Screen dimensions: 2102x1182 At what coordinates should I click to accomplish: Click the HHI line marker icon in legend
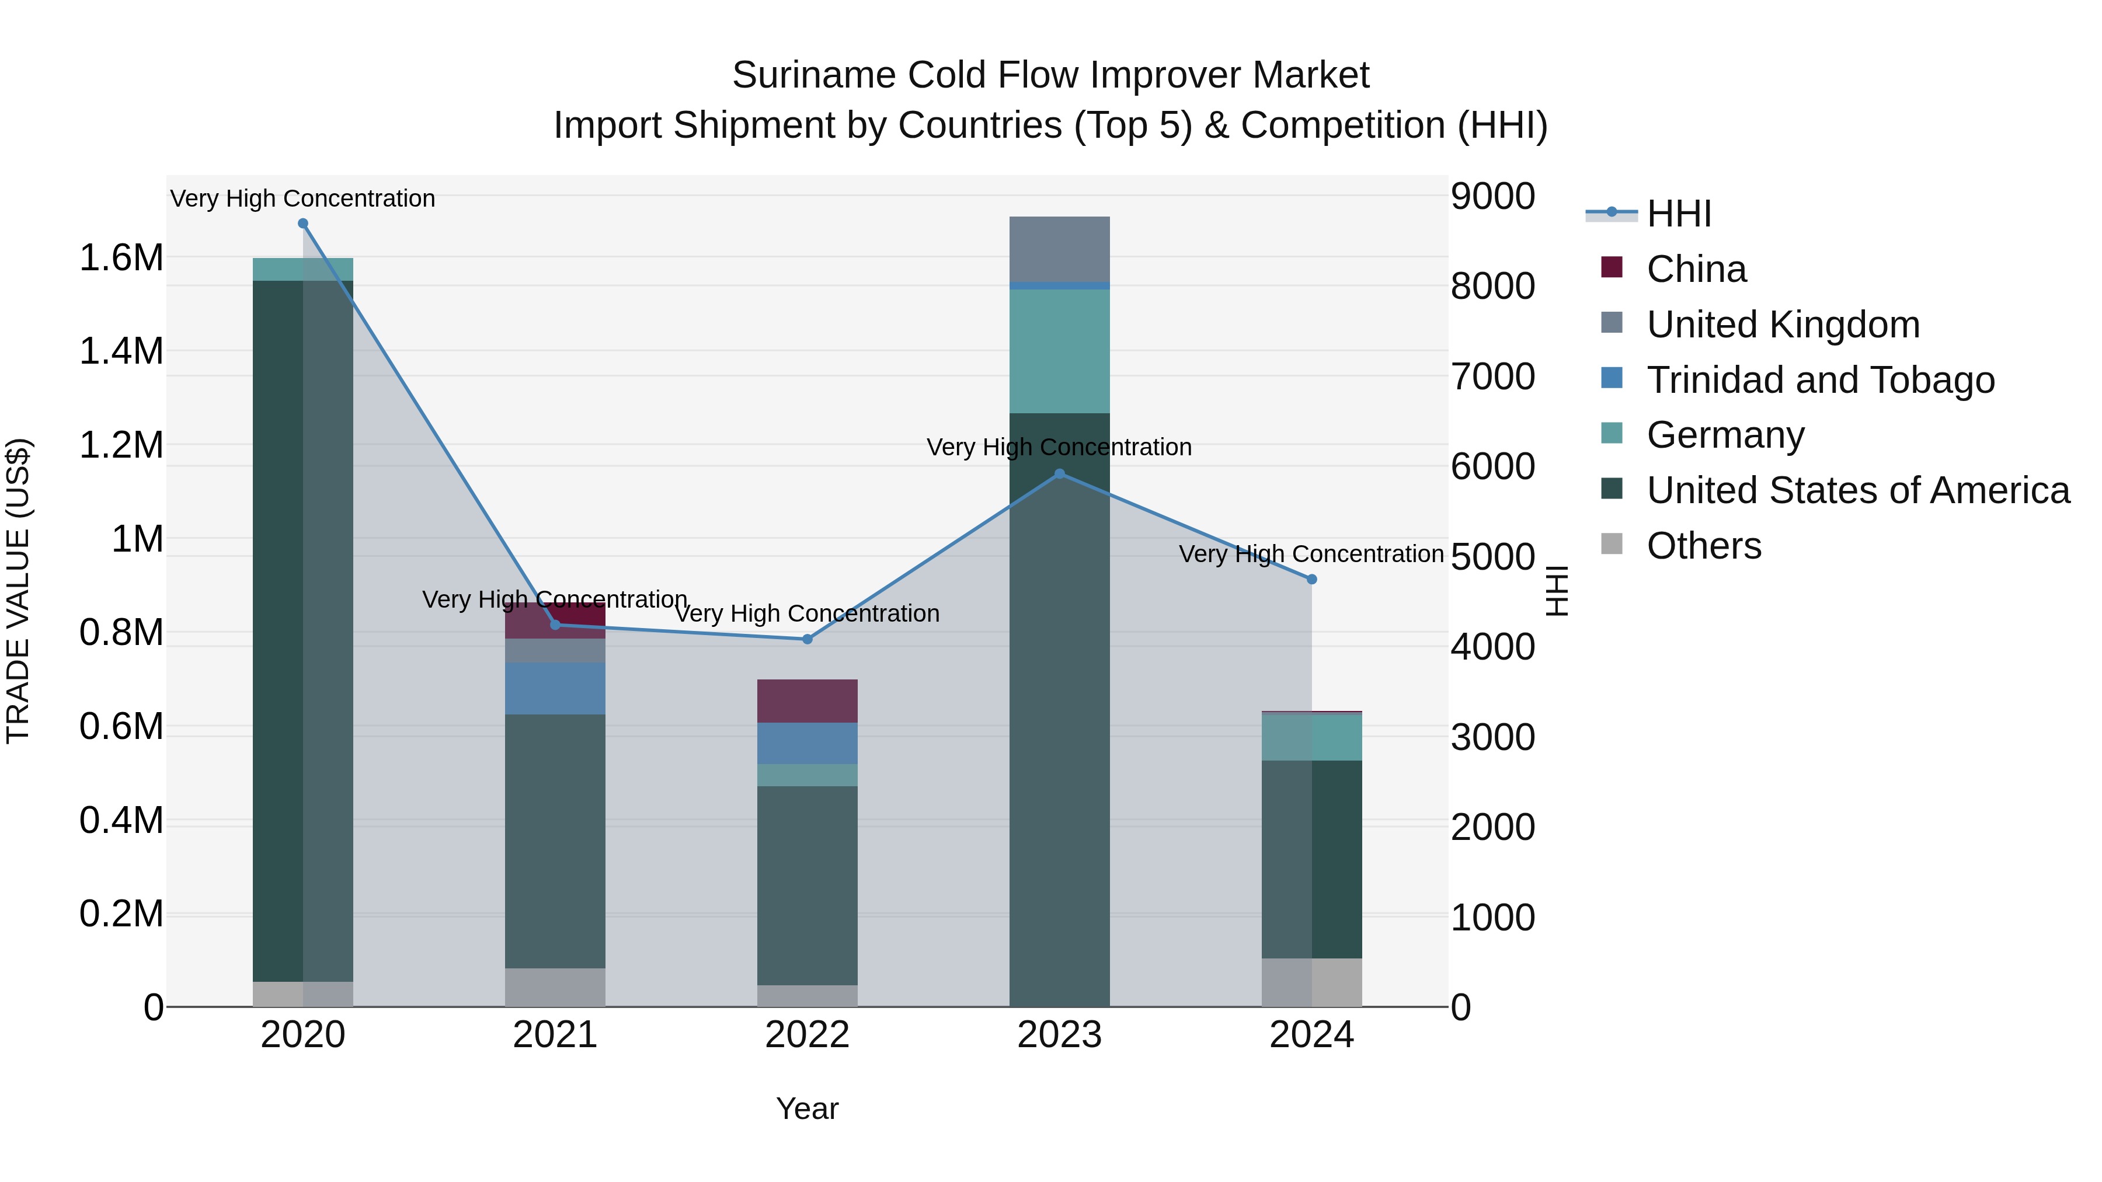click(x=1612, y=213)
